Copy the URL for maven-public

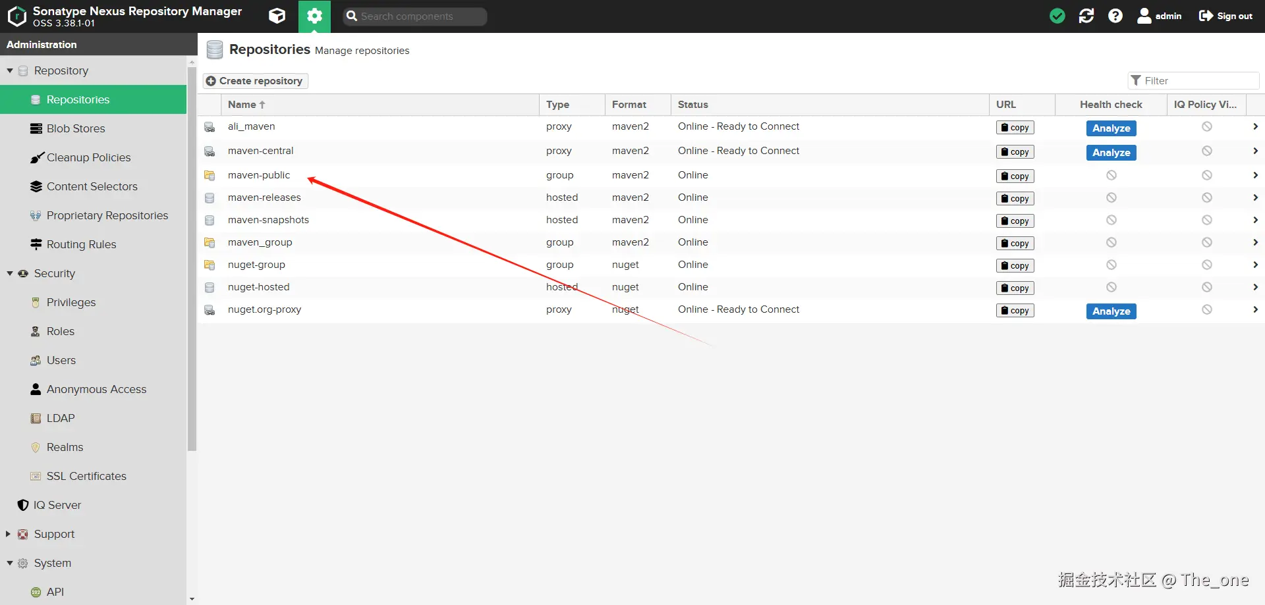tap(1015, 176)
